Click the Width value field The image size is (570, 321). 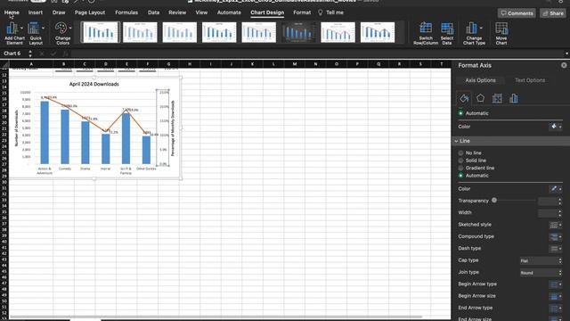(x=548, y=213)
